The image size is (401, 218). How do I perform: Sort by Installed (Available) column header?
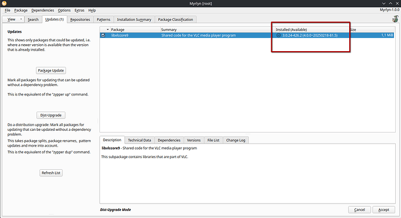[312, 30]
